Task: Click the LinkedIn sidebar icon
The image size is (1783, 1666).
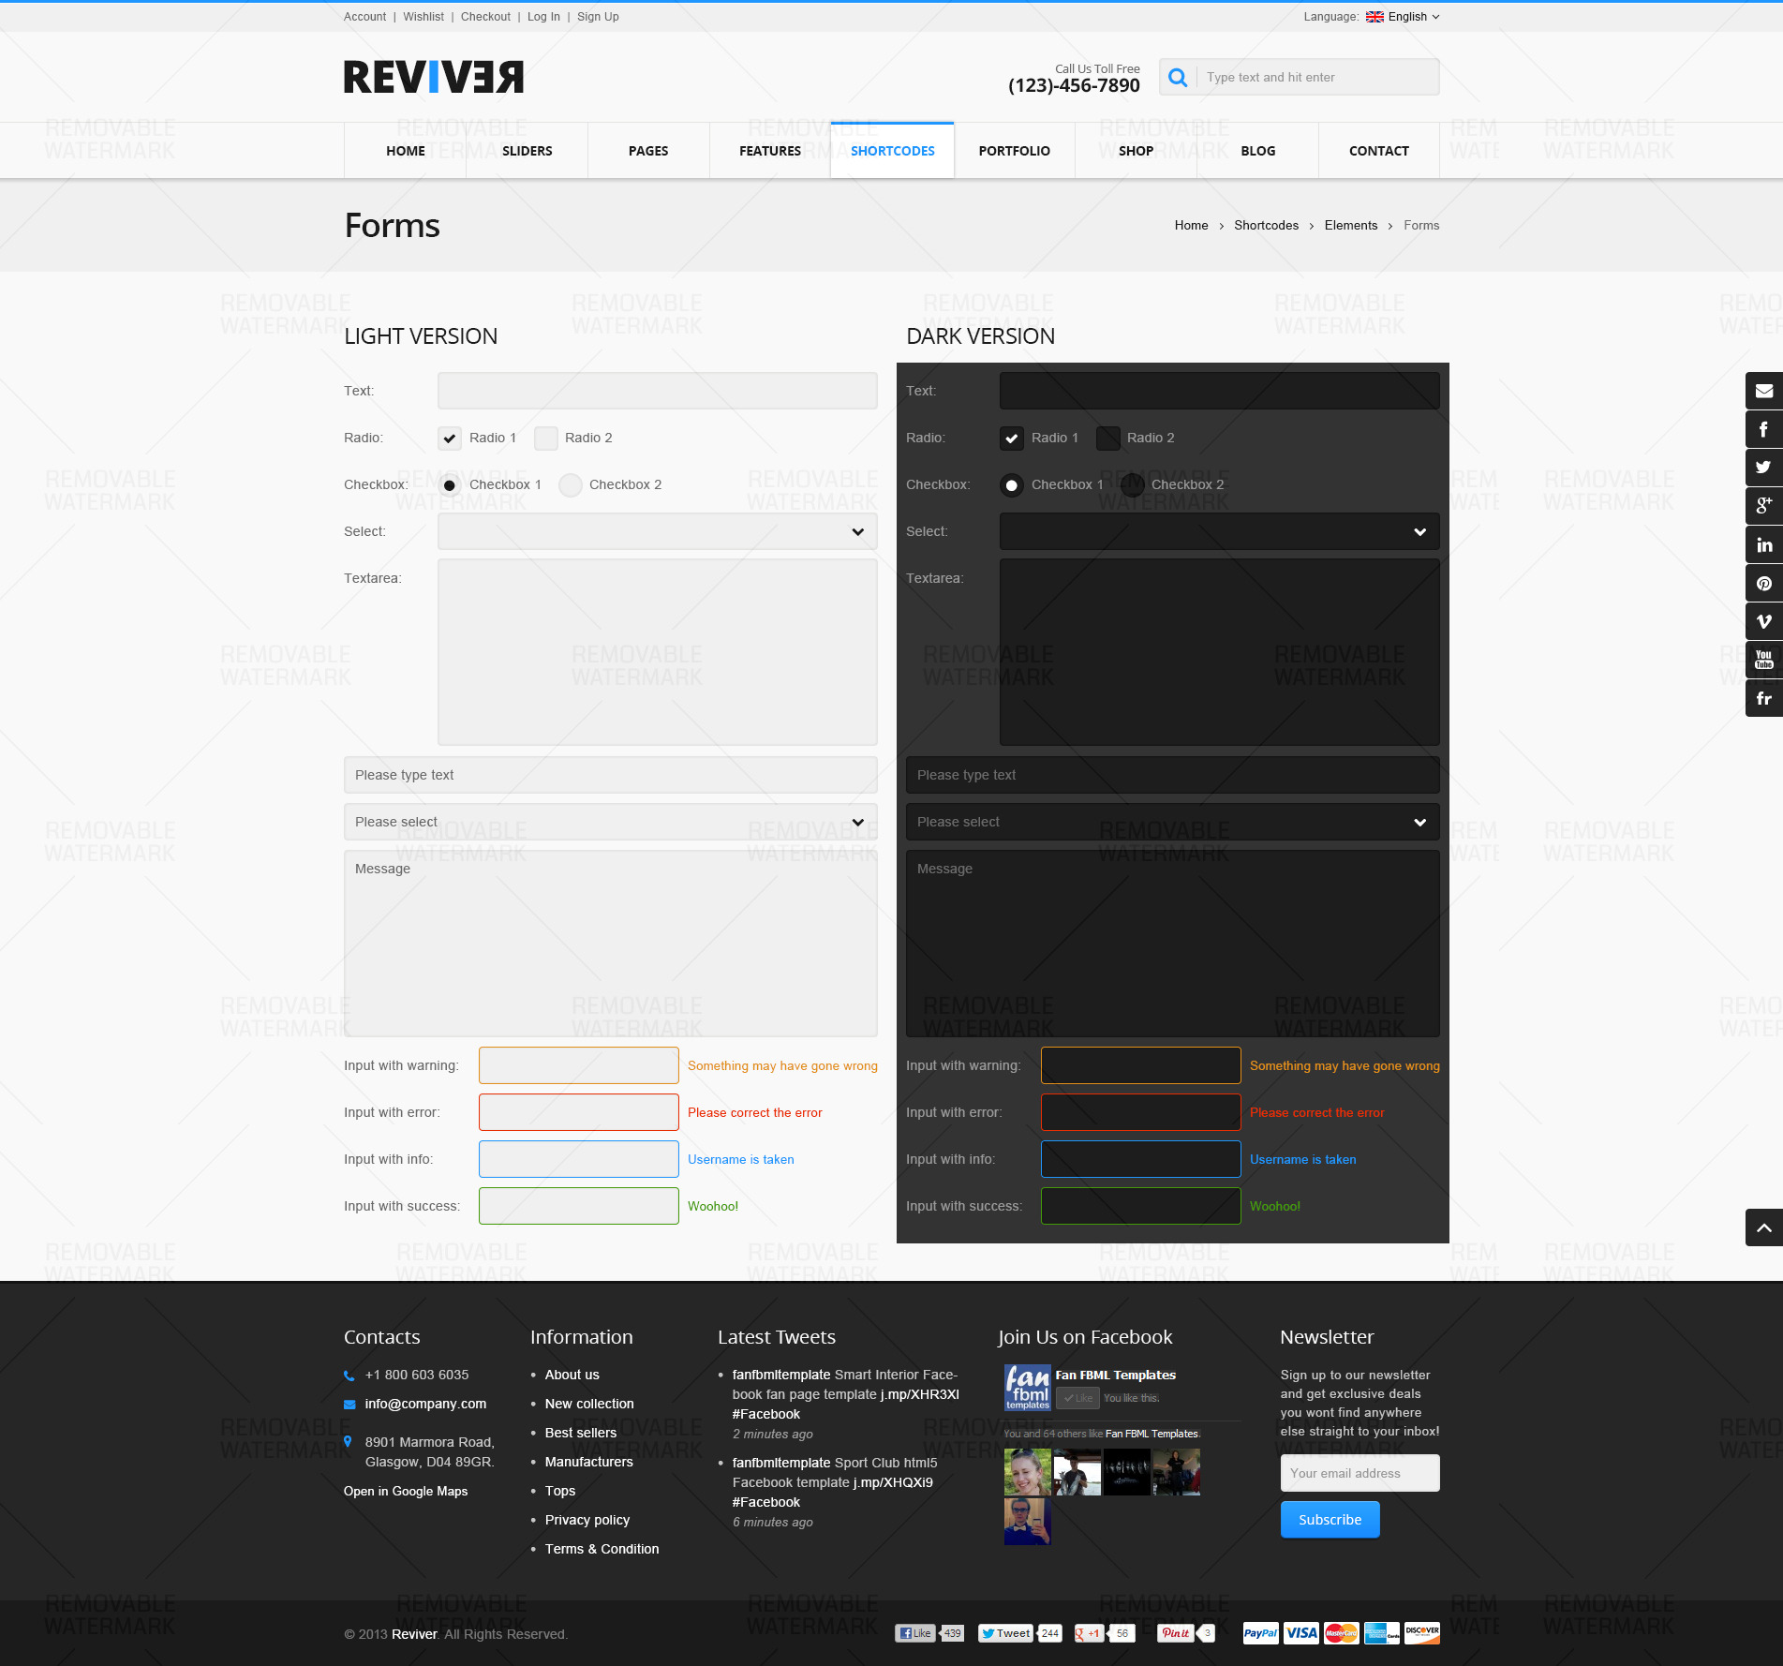Action: tap(1764, 544)
